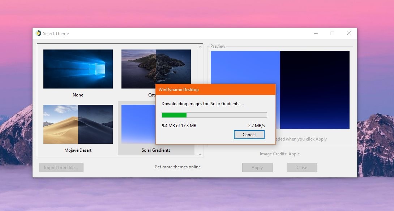Cancel the Solar Gradients download
394x211 pixels.
[x=249, y=135]
